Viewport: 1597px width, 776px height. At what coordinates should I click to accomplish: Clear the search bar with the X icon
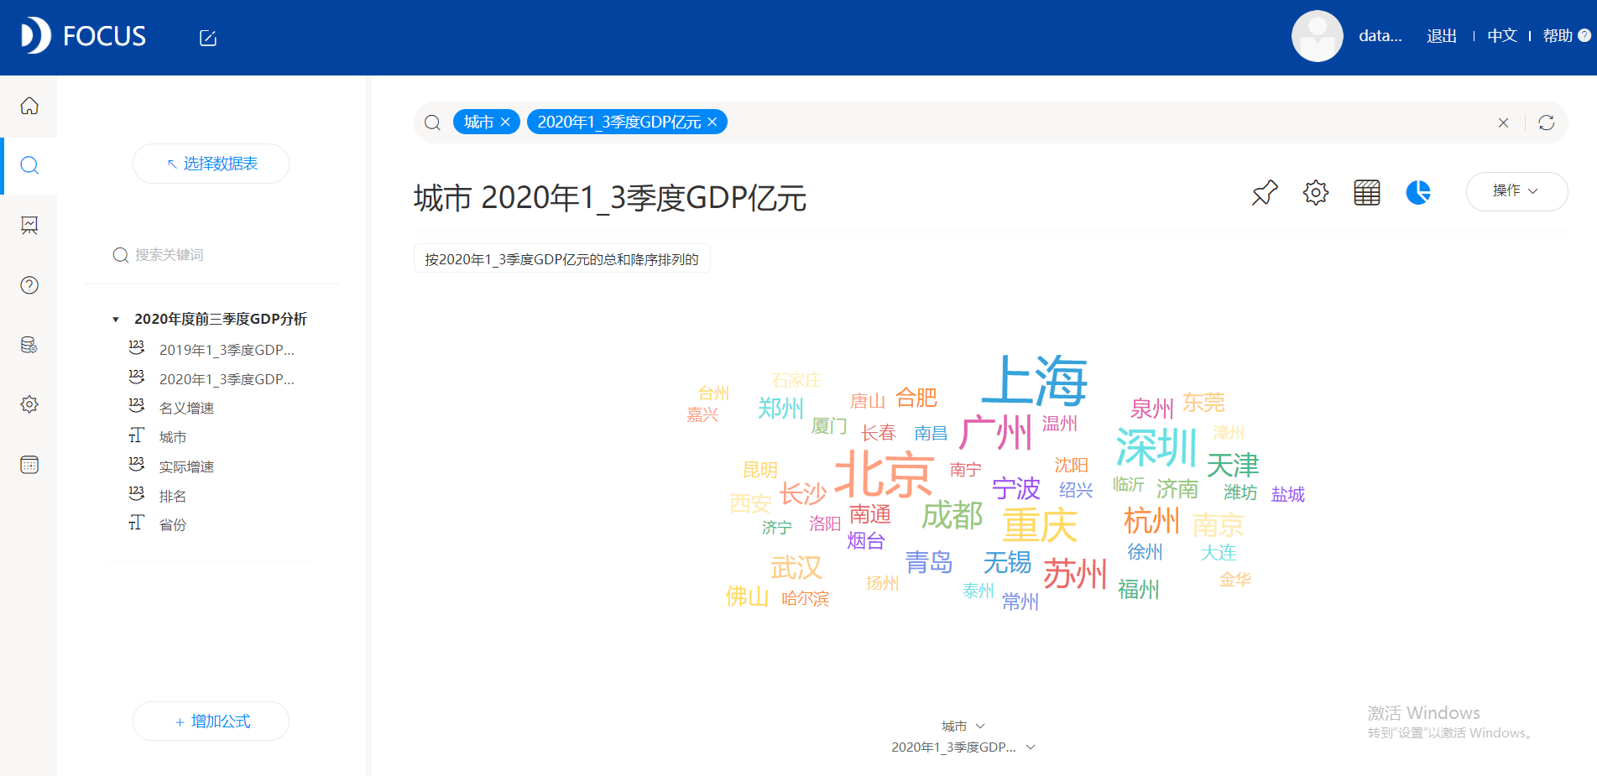(1503, 122)
